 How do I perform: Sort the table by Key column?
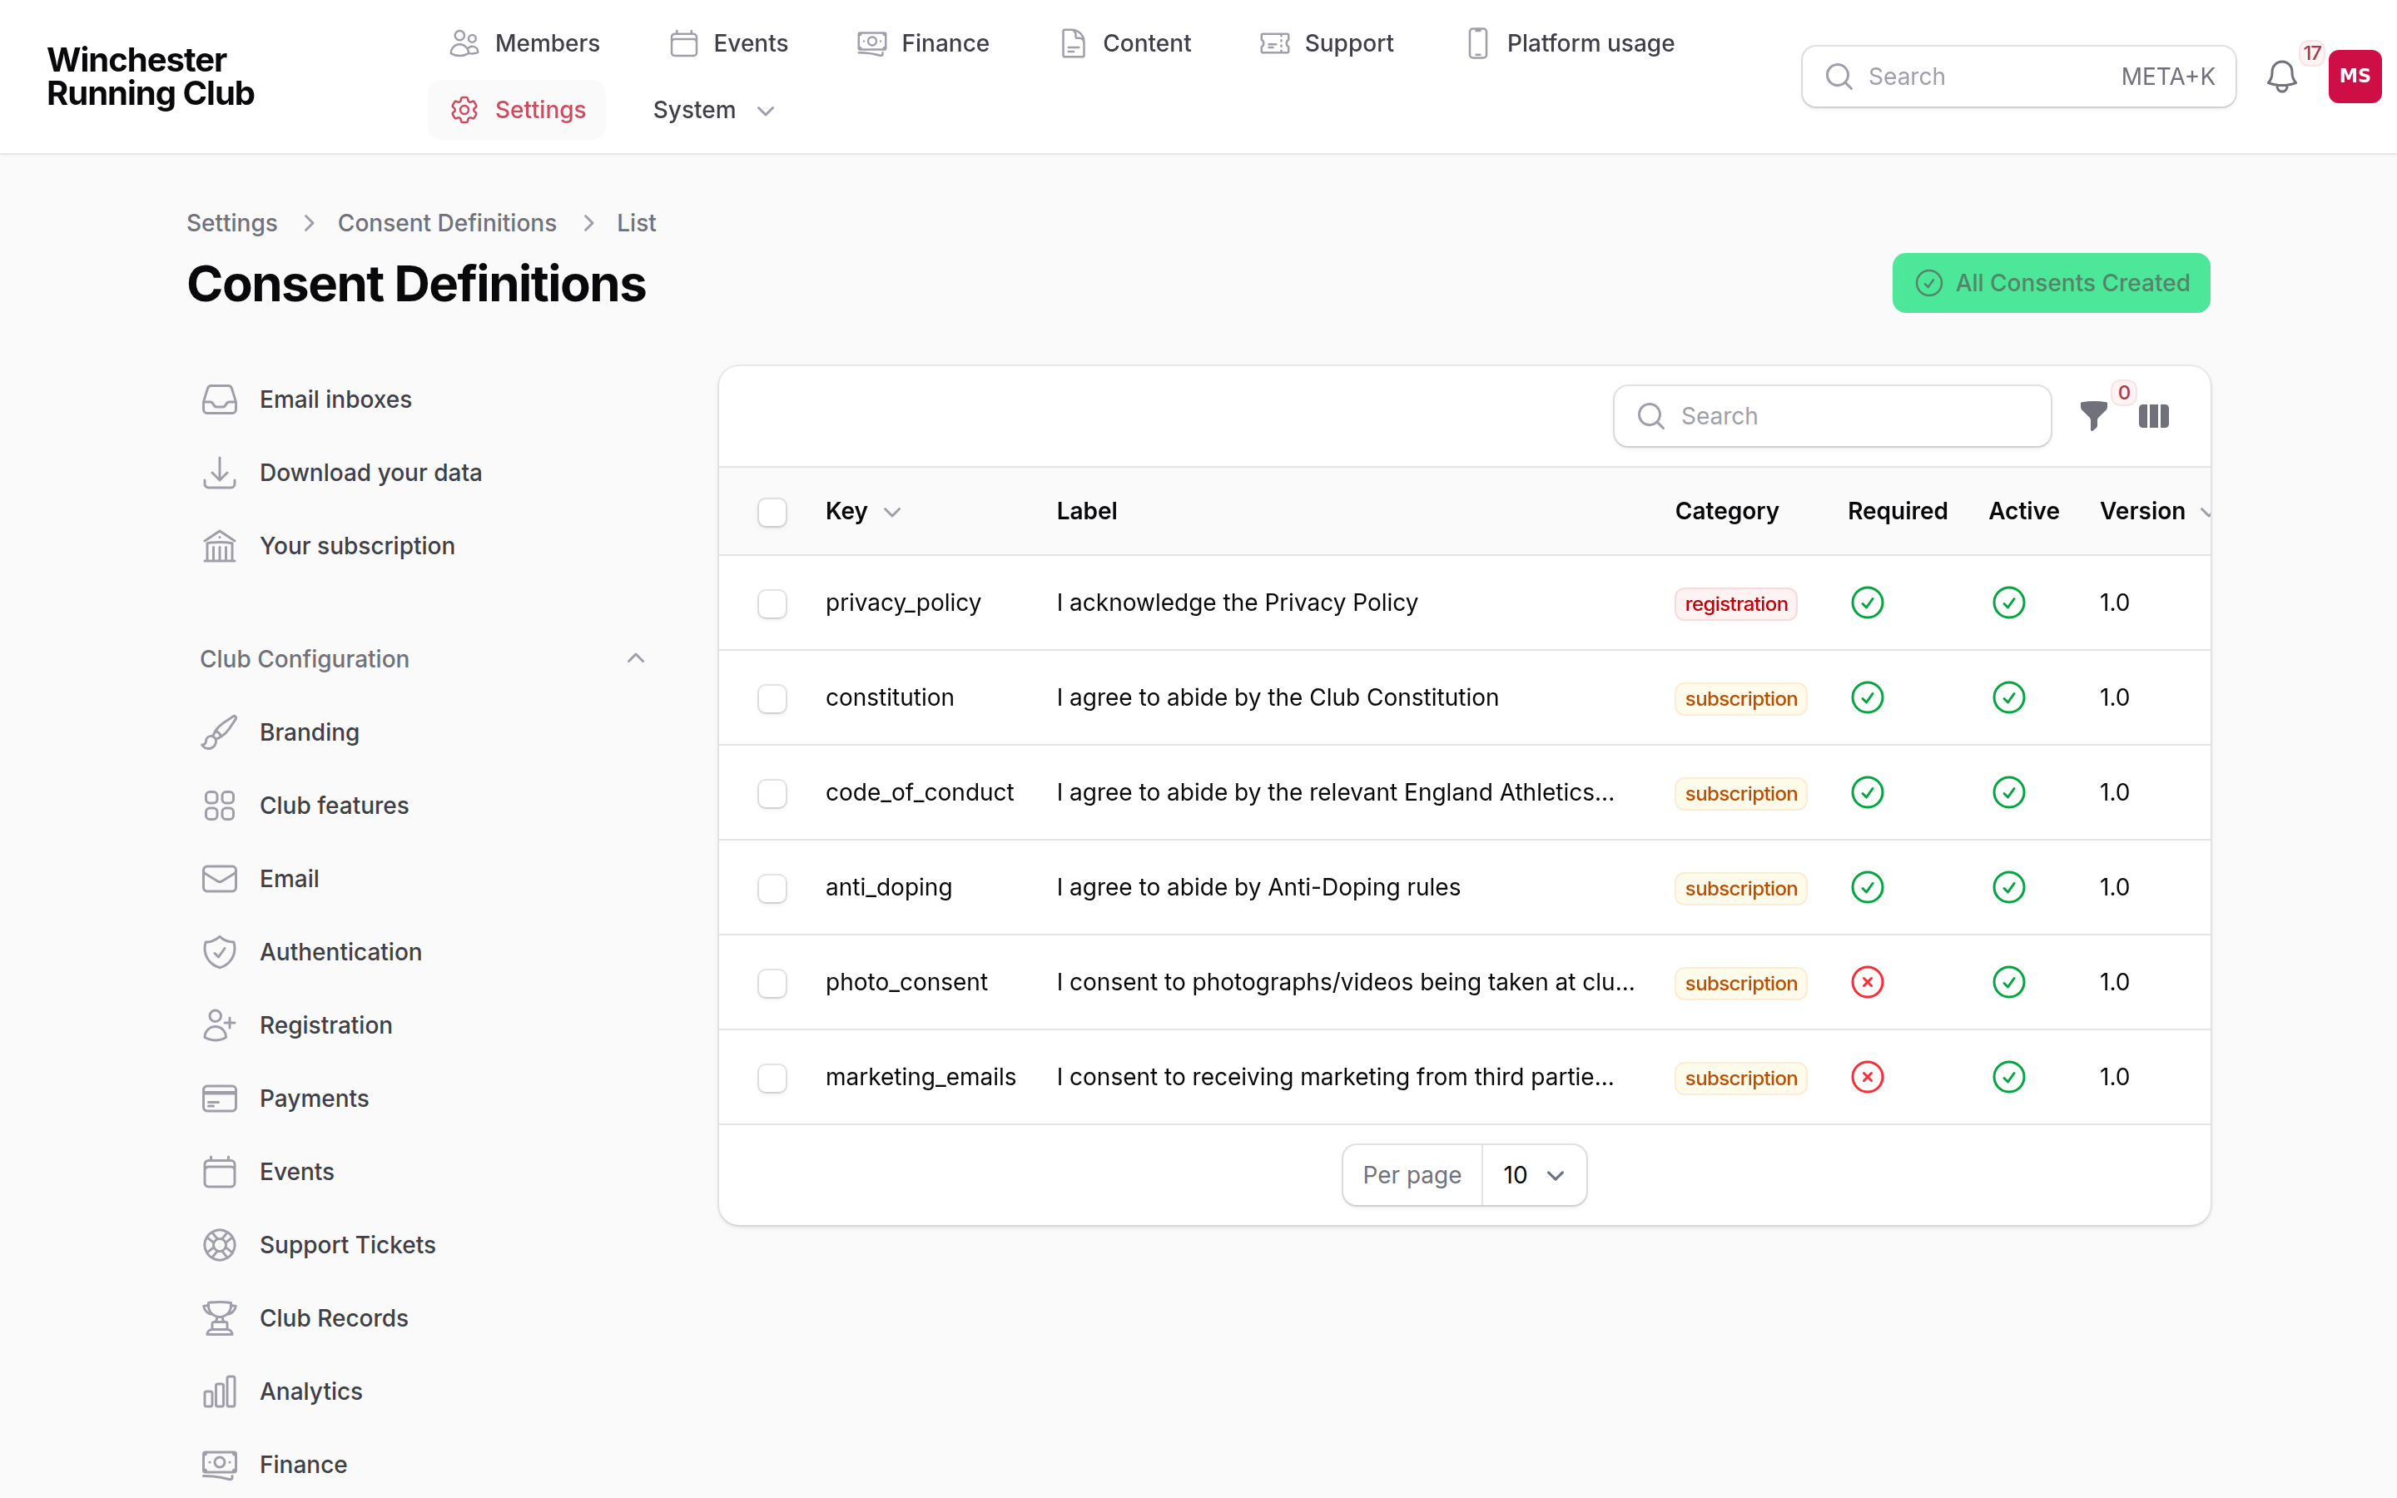pos(863,511)
